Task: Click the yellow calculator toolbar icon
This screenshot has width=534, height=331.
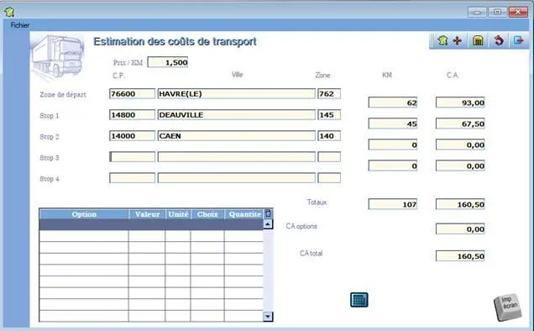Action: pyautogui.click(x=478, y=40)
